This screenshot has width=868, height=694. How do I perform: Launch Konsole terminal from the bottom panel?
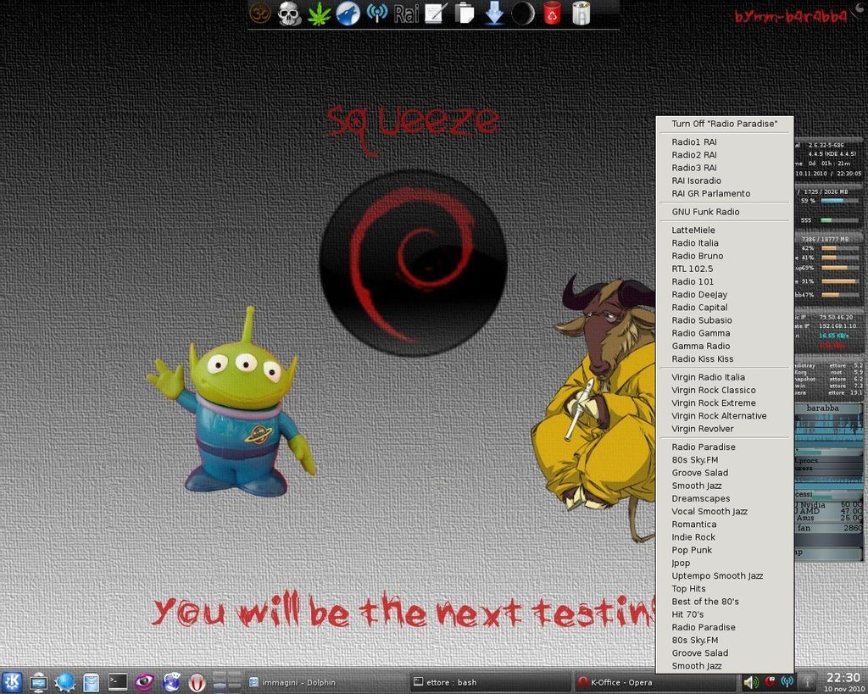pos(118,681)
